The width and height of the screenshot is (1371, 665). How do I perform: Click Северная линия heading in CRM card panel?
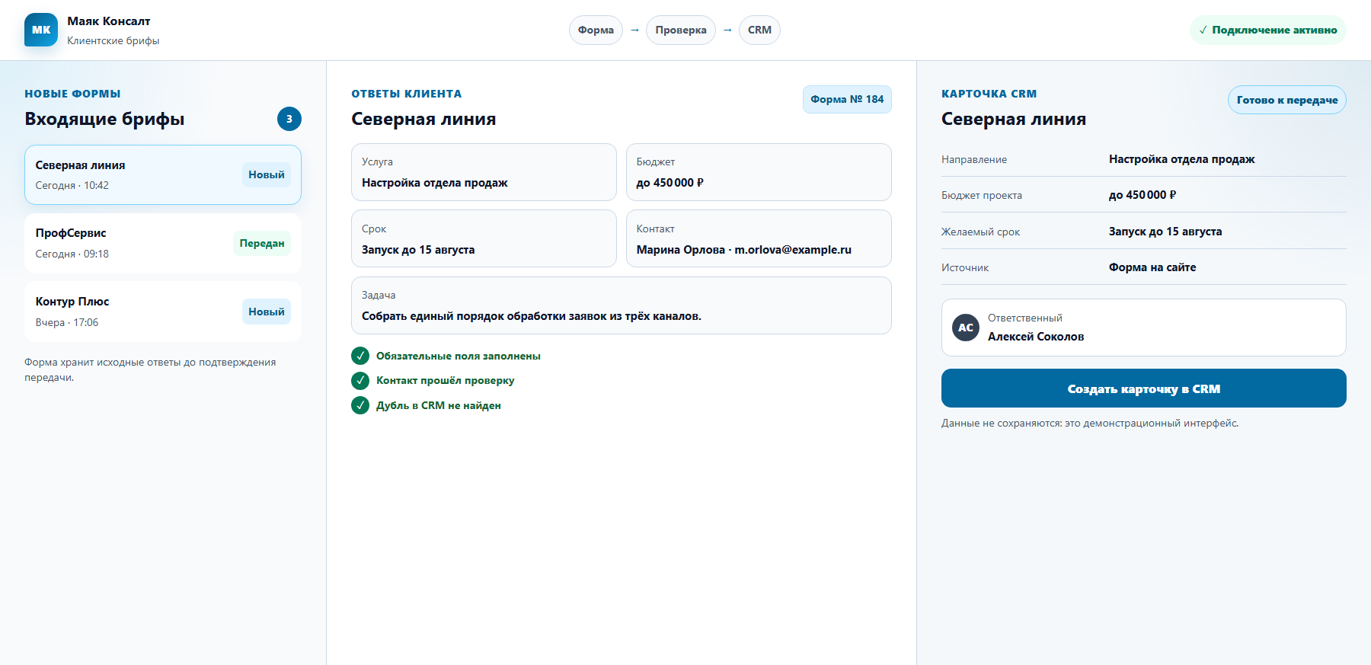[1014, 119]
